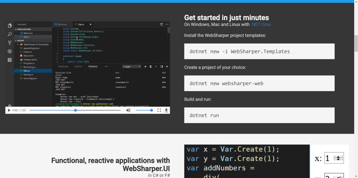Click the 'Functional, reactive applications with WebSharper.UI' heading
The height and width of the screenshot is (178, 358).
[x=110, y=165]
